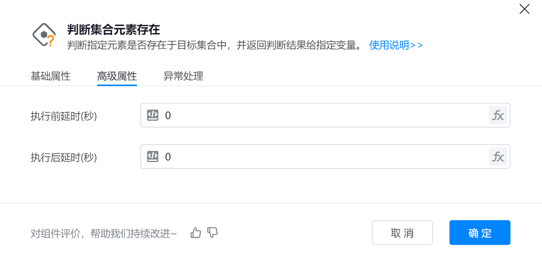Click the fx expression icon for 执行后延时

498,157
